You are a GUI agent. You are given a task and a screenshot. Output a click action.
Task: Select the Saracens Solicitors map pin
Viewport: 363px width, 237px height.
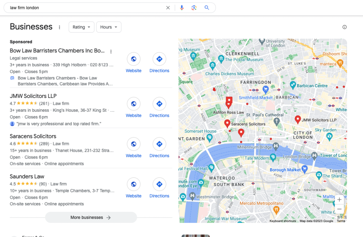pos(227,123)
